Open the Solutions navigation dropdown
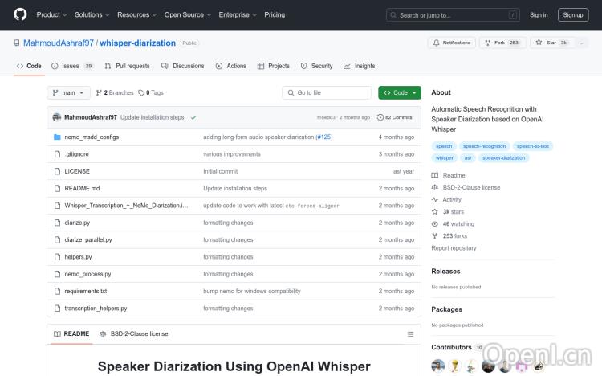The width and height of the screenshot is (602, 376). pos(92,14)
